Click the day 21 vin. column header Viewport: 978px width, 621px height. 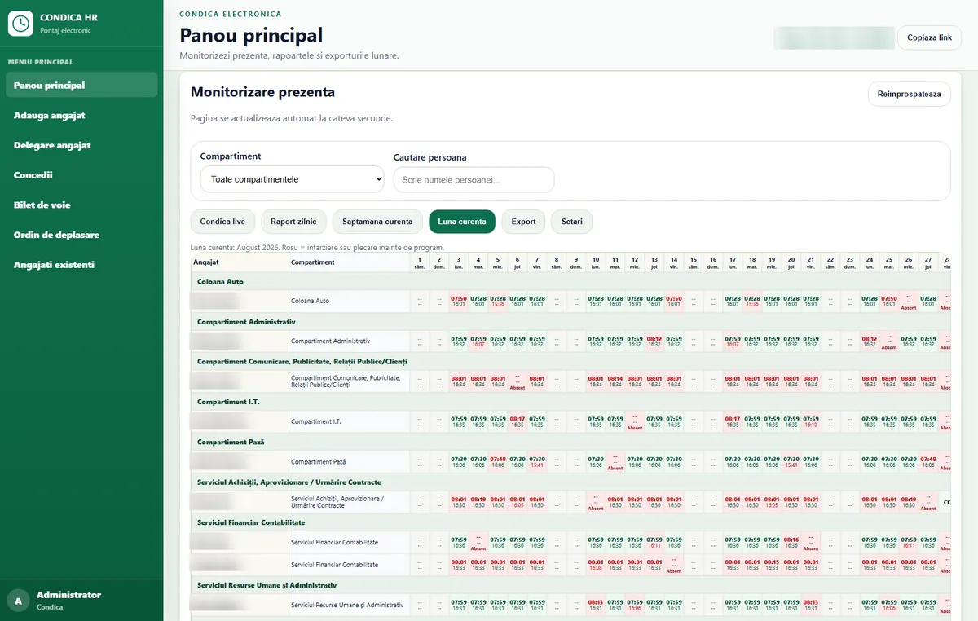811,262
